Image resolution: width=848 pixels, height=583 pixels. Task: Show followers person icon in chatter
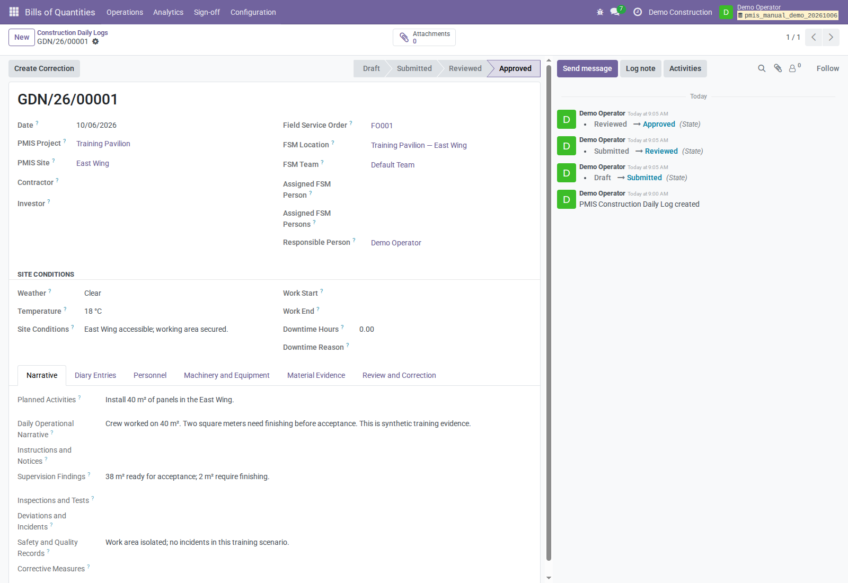(x=794, y=68)
